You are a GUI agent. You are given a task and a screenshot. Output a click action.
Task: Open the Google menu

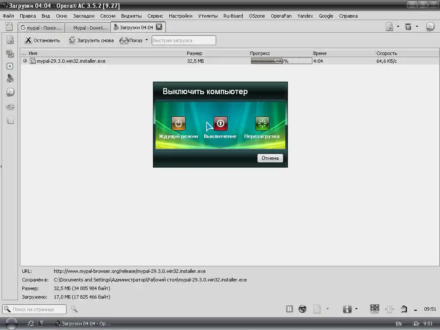326,16
